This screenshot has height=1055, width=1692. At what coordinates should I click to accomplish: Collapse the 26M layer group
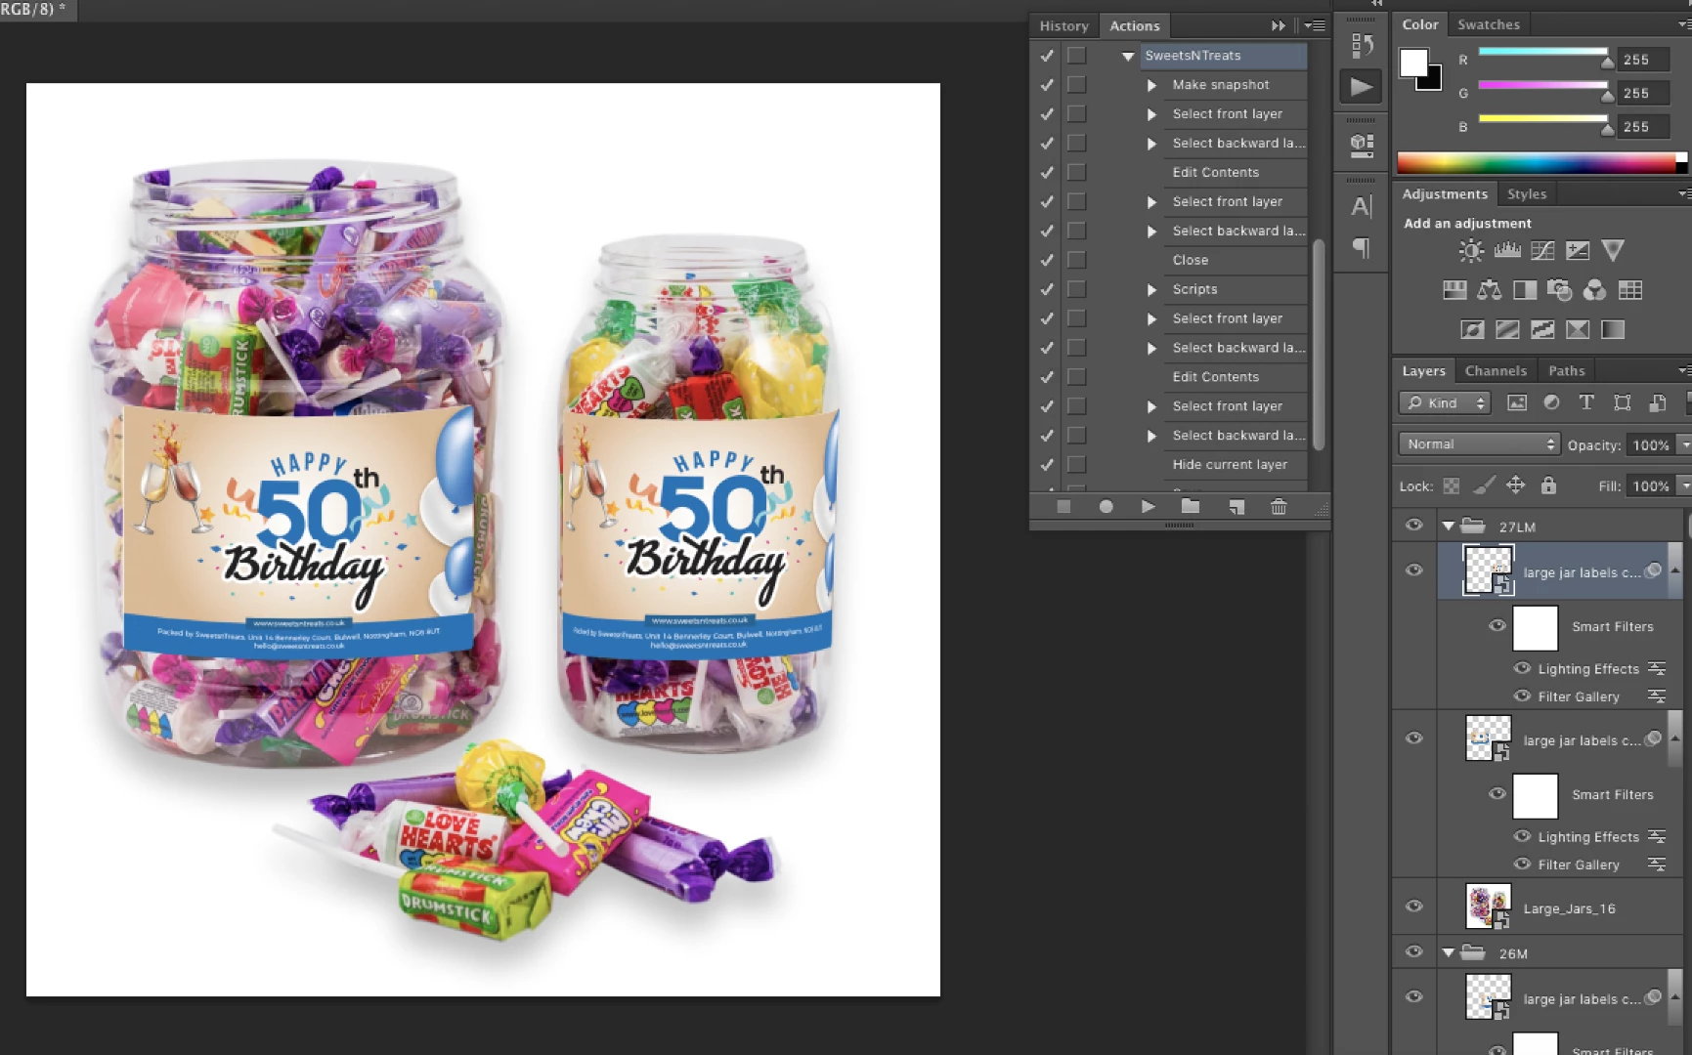coord(1449,952)
